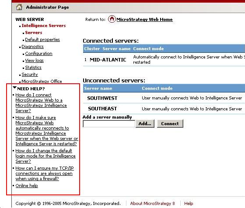Click the Add a server manually text field
245x208 pixels.
click(109, 124)
